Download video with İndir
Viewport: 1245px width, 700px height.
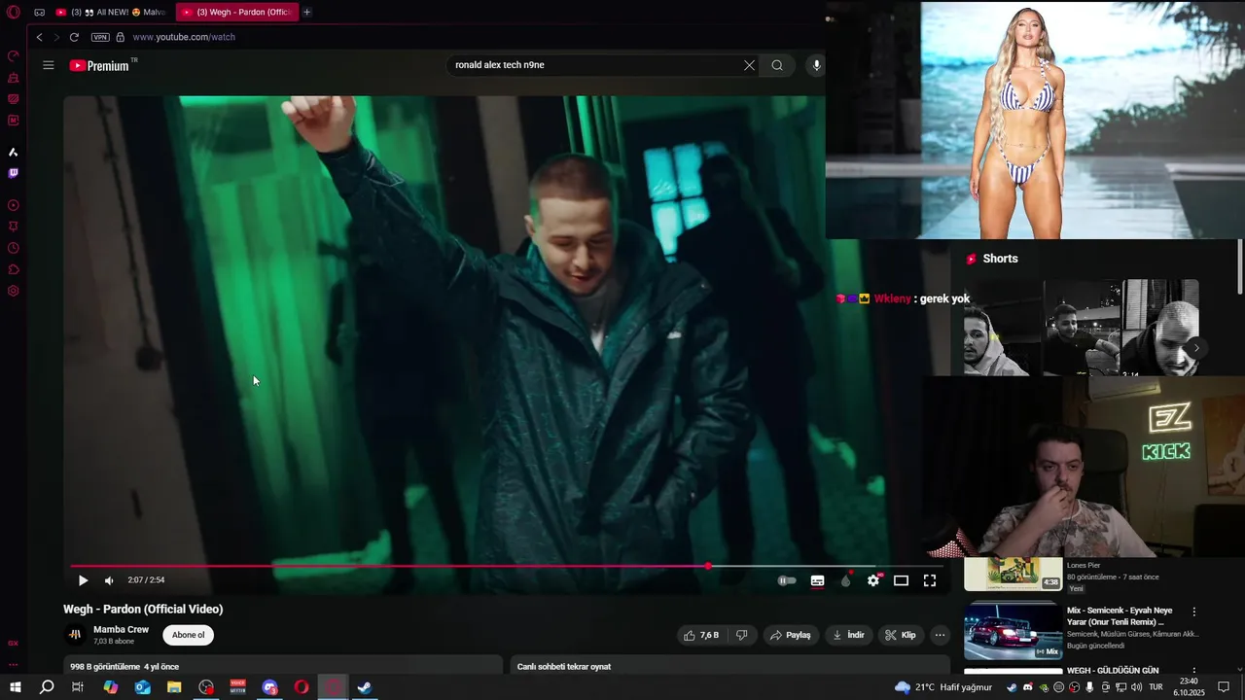[x=848, y=635]
